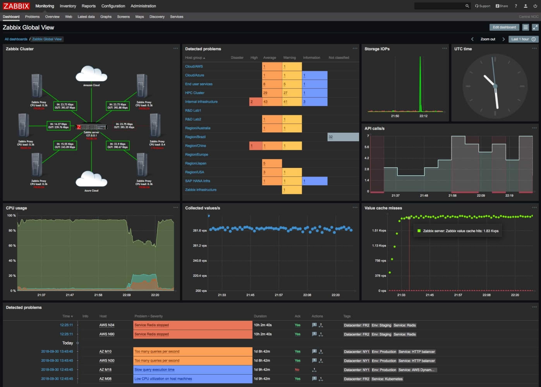Sort Detected problems by the Time column
Screen dimensions: 541x387
(67, 316)
